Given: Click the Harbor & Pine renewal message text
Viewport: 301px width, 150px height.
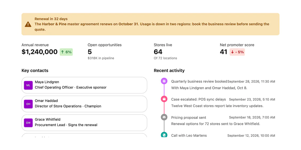Looking at the screenshot, I should point(152,27).
